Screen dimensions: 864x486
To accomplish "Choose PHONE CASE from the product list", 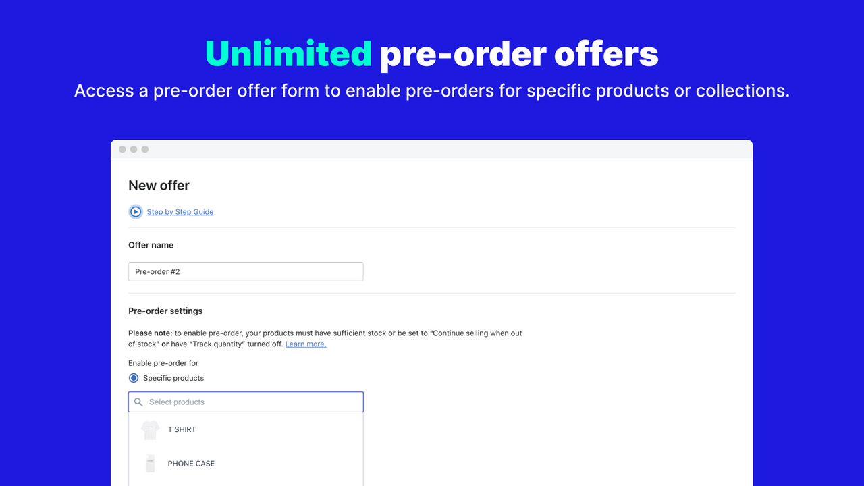I will (191, 464).
